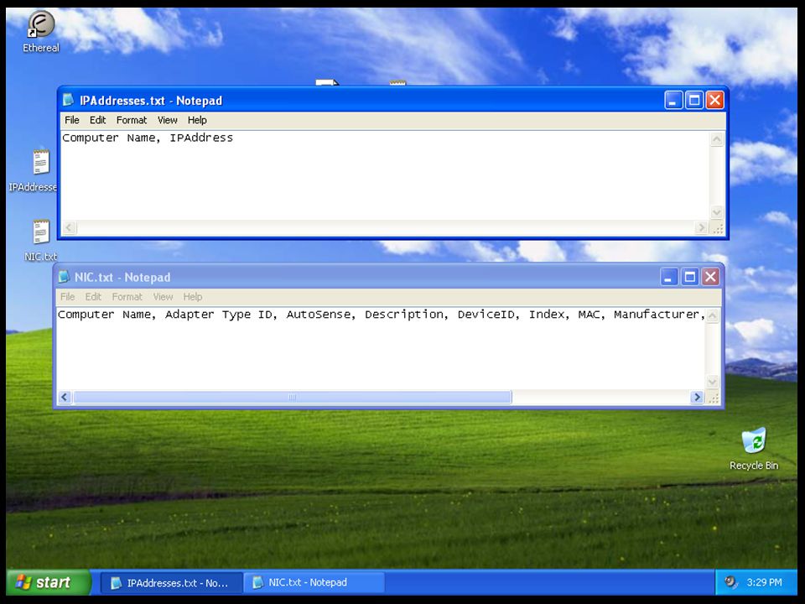The width and height of the screenshot is (805, 604).
Task: Click the NIC.txt - Notepad title bar text
Action: (x=122, y=278)
